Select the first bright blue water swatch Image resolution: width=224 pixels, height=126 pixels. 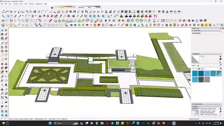point(195,74)
